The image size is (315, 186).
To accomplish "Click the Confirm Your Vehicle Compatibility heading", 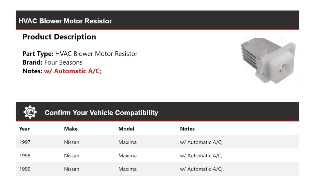I will pos(101,113).
